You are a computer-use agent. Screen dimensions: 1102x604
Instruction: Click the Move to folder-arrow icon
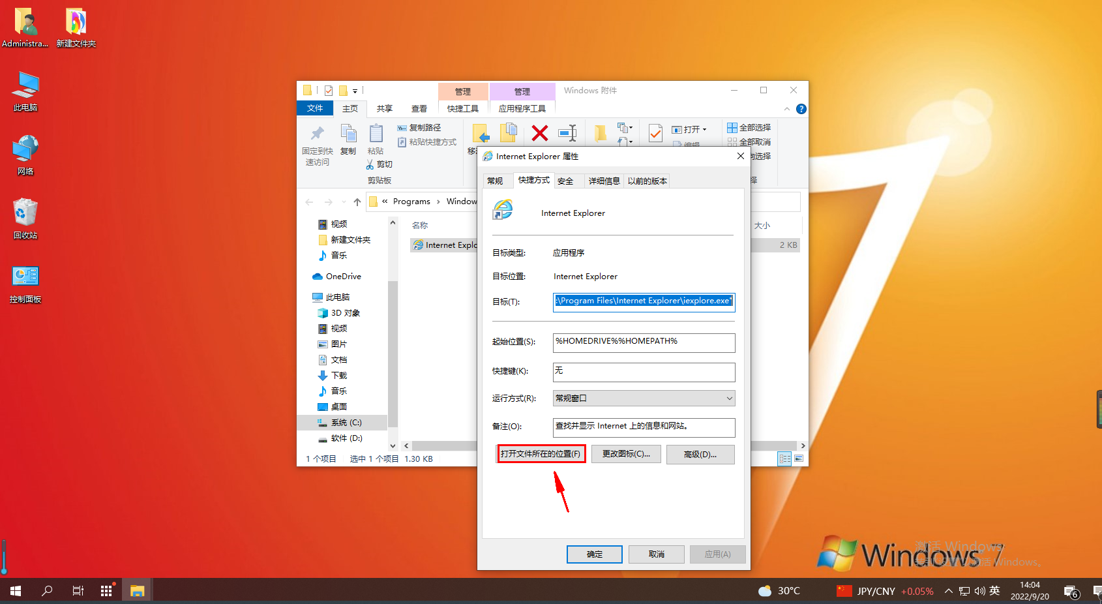[480, 133]
